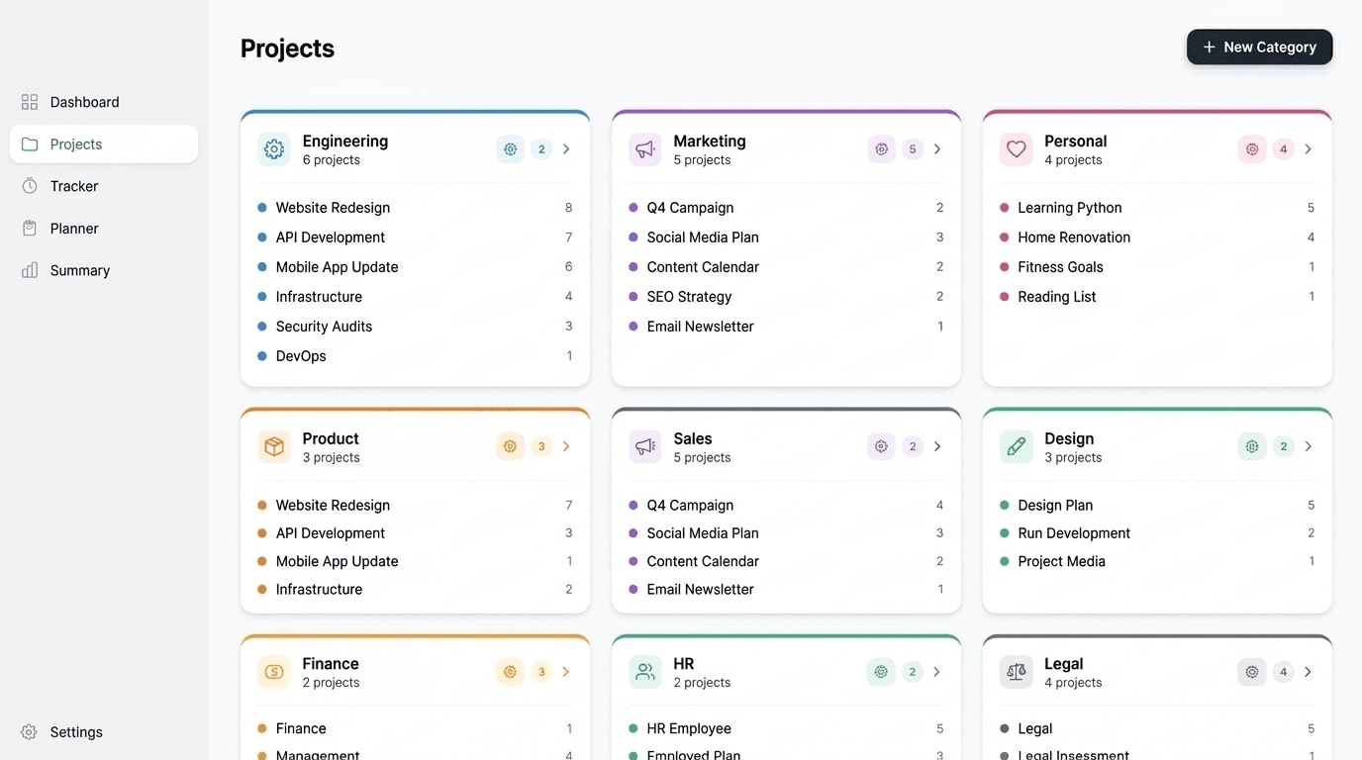Open the Run Development project
The width and height of the screenshot is (1362, 760).
(1157, 533)
